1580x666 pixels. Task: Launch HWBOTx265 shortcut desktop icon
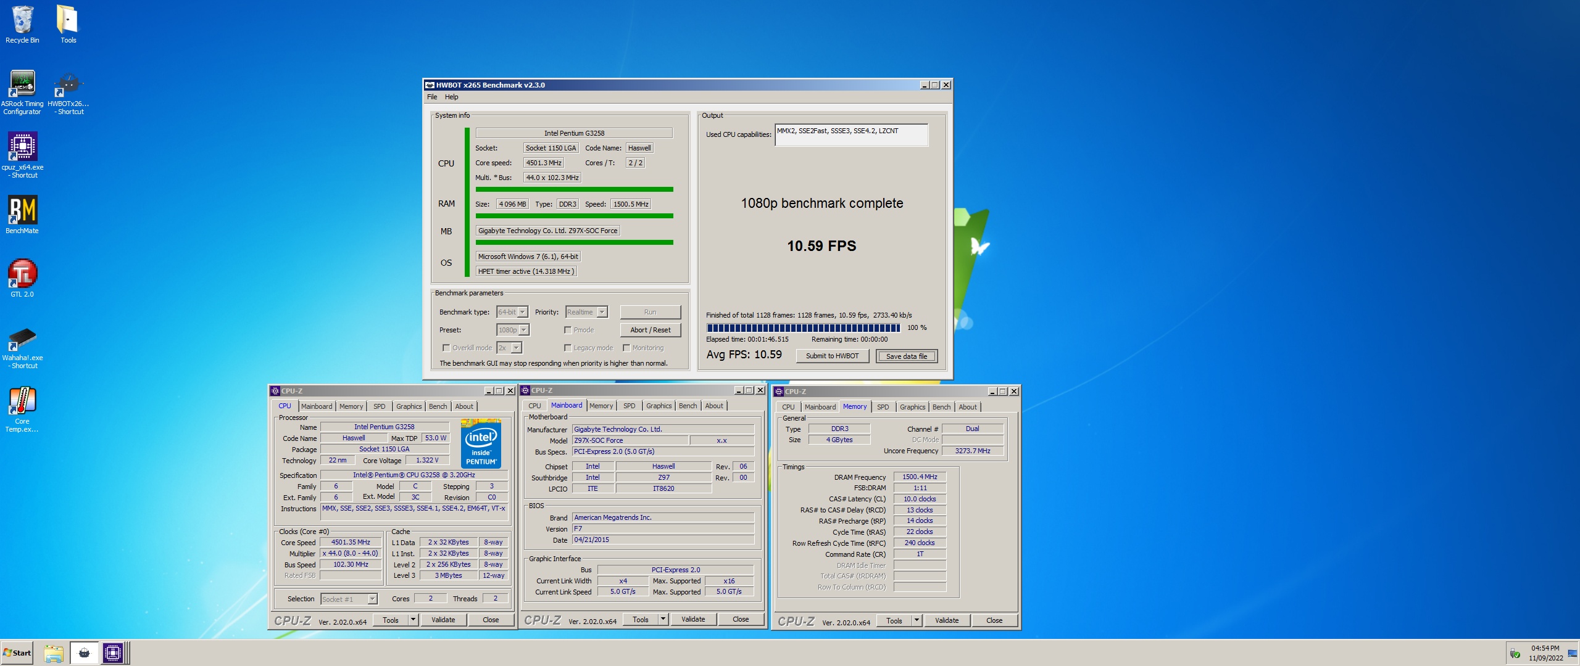[68, 92]
